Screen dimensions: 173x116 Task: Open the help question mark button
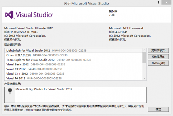[158, 3]
